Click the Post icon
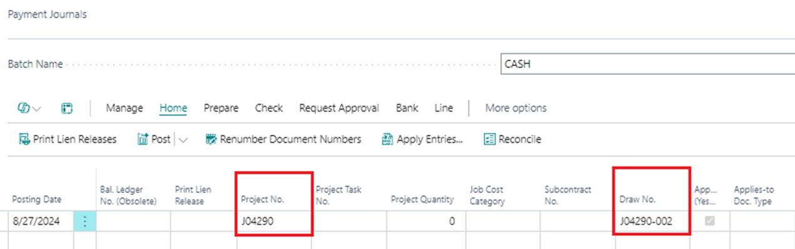 (x=142, y=139)
